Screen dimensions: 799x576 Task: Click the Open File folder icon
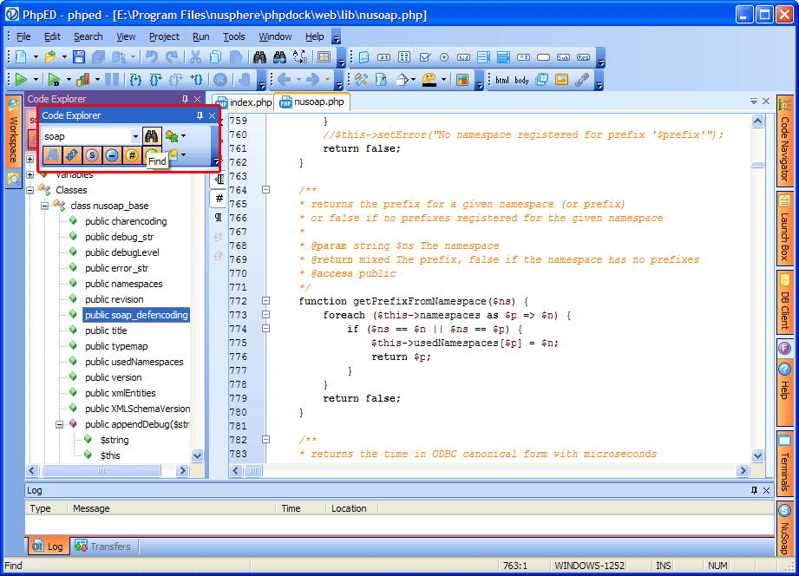[50, 57]
